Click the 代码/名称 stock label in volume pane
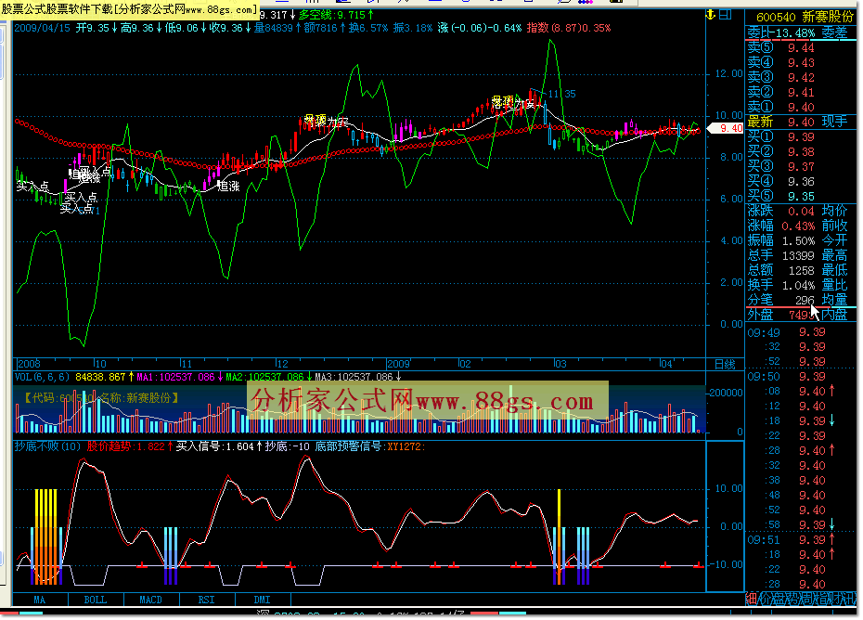863x620 pixels. pyautogui.click(x=101, y=397)
